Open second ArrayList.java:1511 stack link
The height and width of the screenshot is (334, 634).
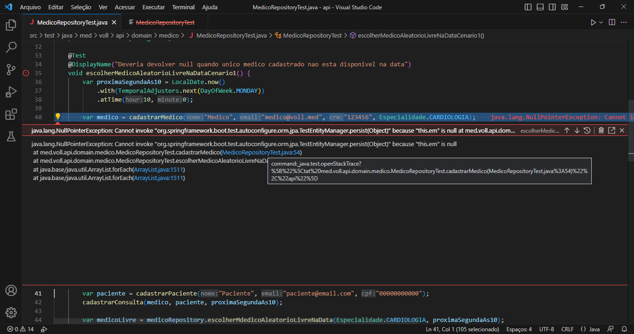pos(159,178)
